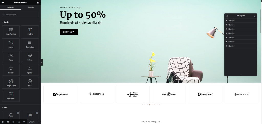Open the widgets grid icon in header
Viewport: 262px width, 124px height.
pyautogui.click(x=38, y=3)
